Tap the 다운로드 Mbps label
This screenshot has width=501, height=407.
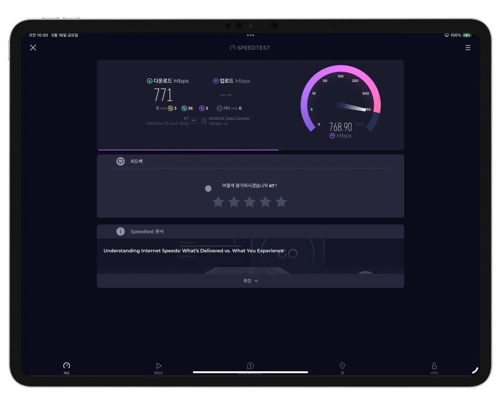pyautogui.click(x=171, y=81)
